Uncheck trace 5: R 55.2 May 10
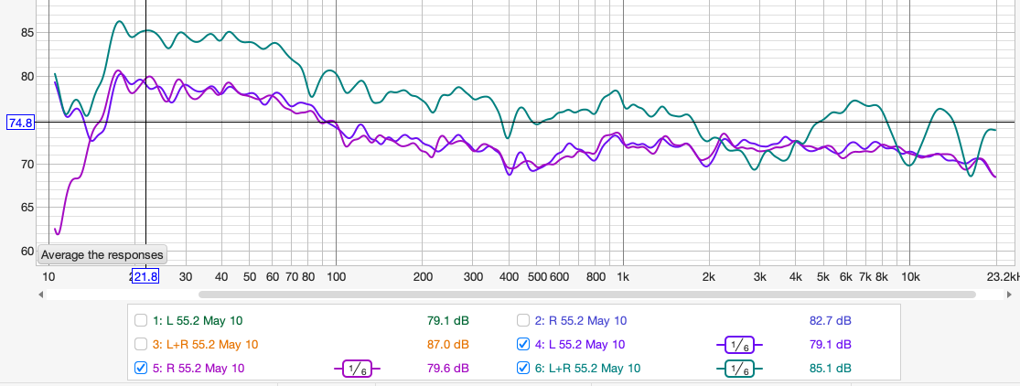Viewport: 1020px width, 386px height. click(141, 369)
